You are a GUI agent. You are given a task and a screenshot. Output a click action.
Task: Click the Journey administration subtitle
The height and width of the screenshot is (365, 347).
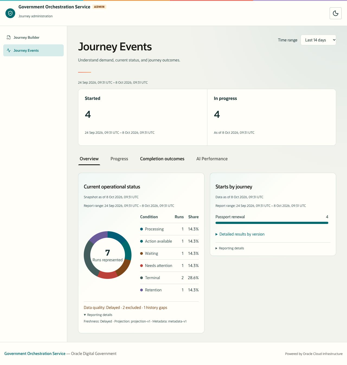[x=36, y=16]
